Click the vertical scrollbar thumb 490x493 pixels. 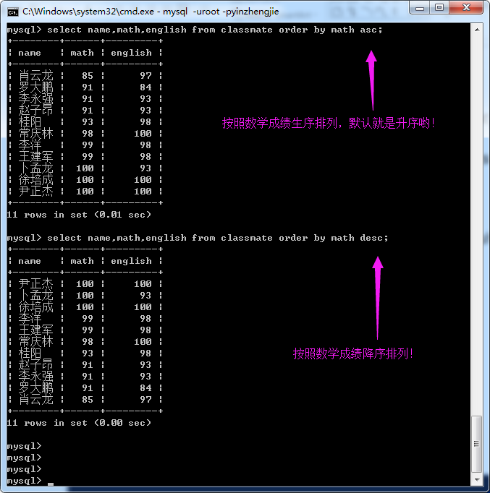click(x=477, y=444)
